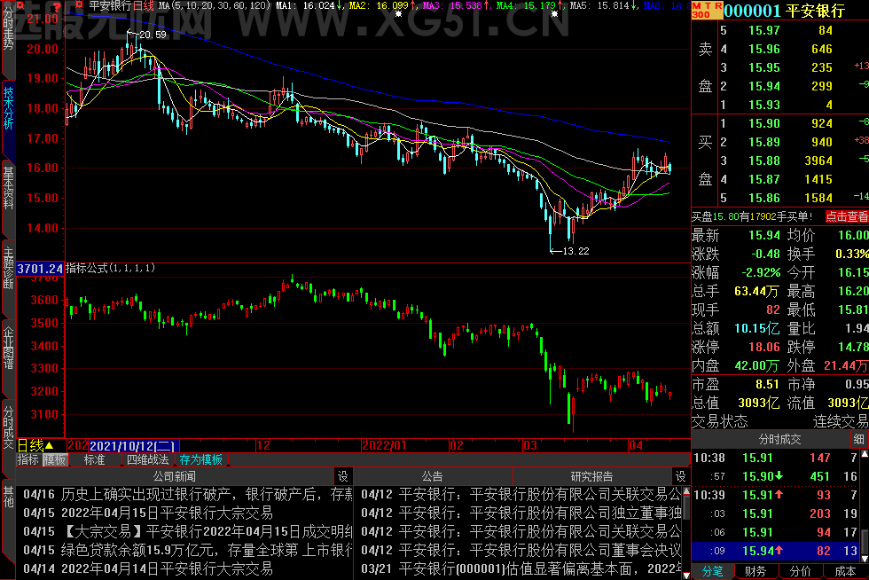Click the settings icon beside 平安银行 chart title
The height and width of the screenshot is (580, 869).
pyautogui.click(x=79, y=5)
